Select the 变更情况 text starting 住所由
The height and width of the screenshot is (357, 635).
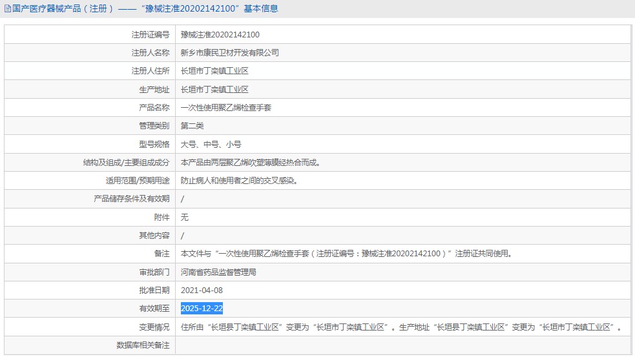point(401,327)
